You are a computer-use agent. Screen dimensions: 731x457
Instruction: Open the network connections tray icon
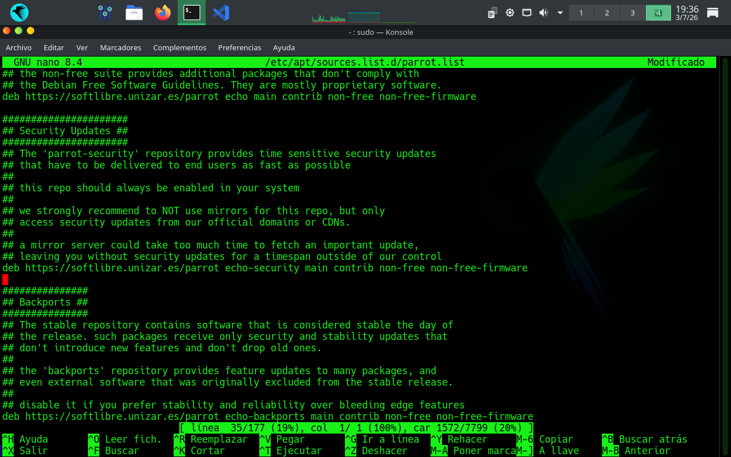click(x=527, y=13)
